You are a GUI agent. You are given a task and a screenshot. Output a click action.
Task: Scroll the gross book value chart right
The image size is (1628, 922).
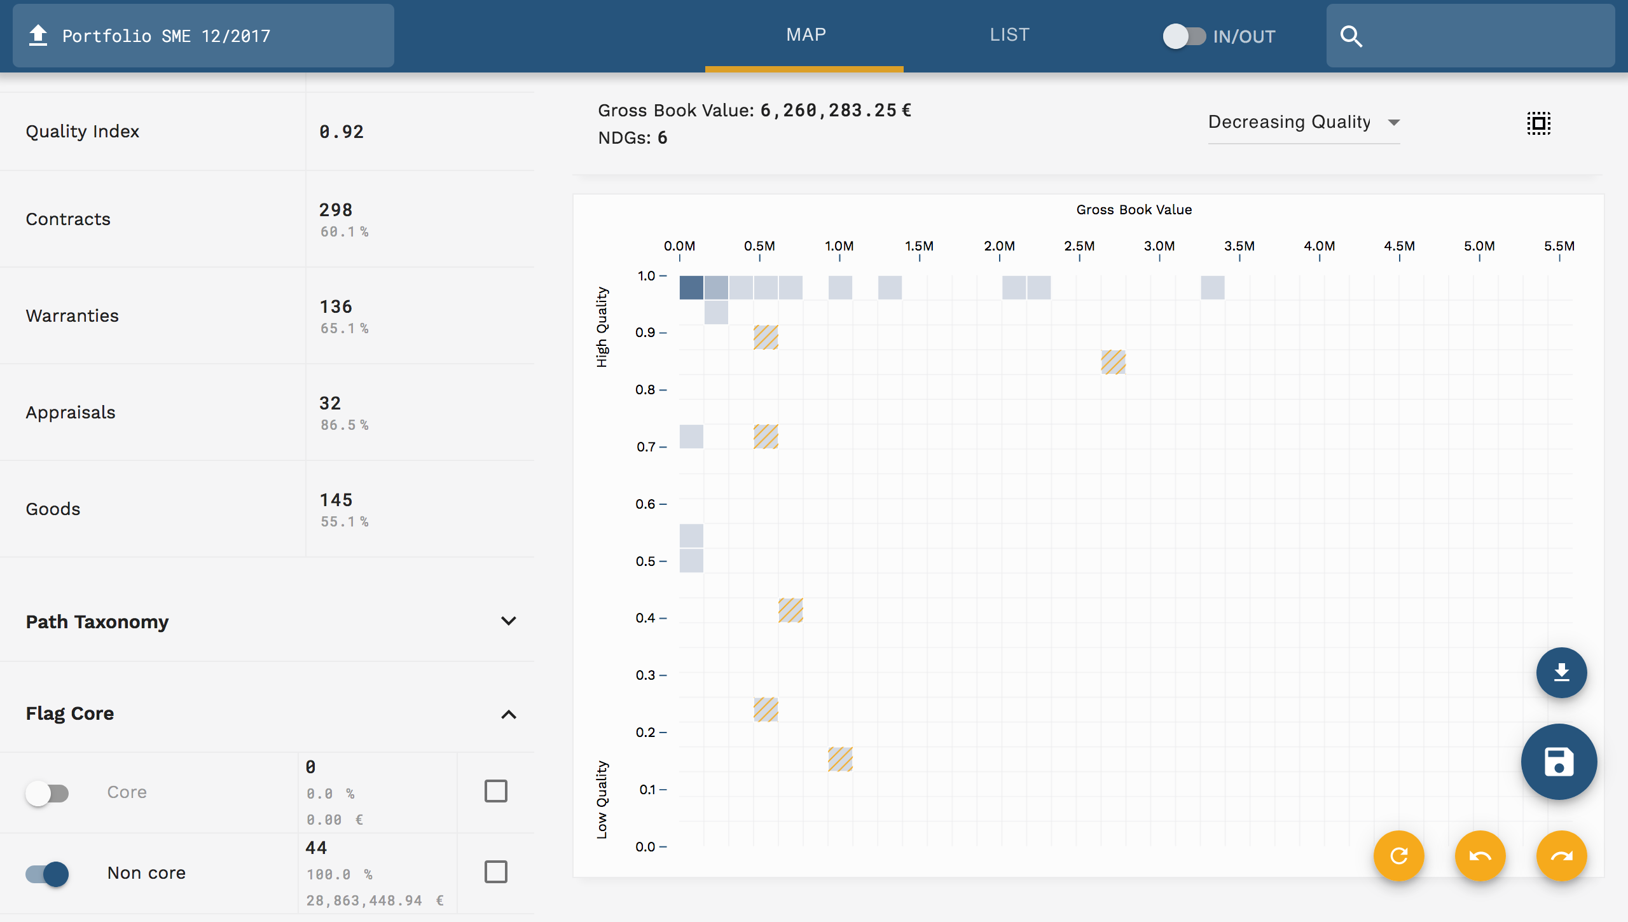(x=1562, y=855)
